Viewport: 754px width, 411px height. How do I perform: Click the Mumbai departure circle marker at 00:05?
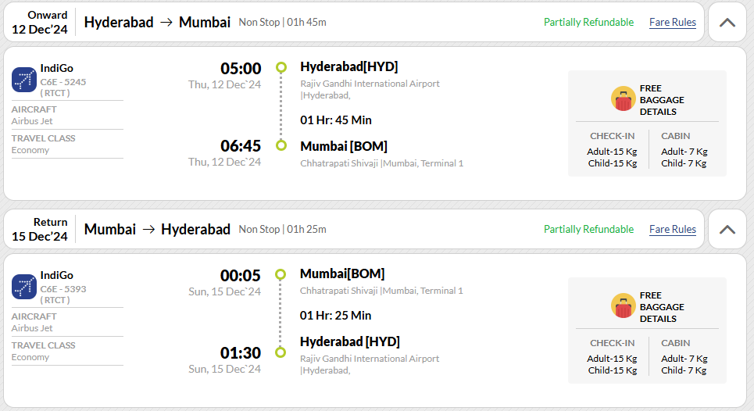tap(281, 274)
